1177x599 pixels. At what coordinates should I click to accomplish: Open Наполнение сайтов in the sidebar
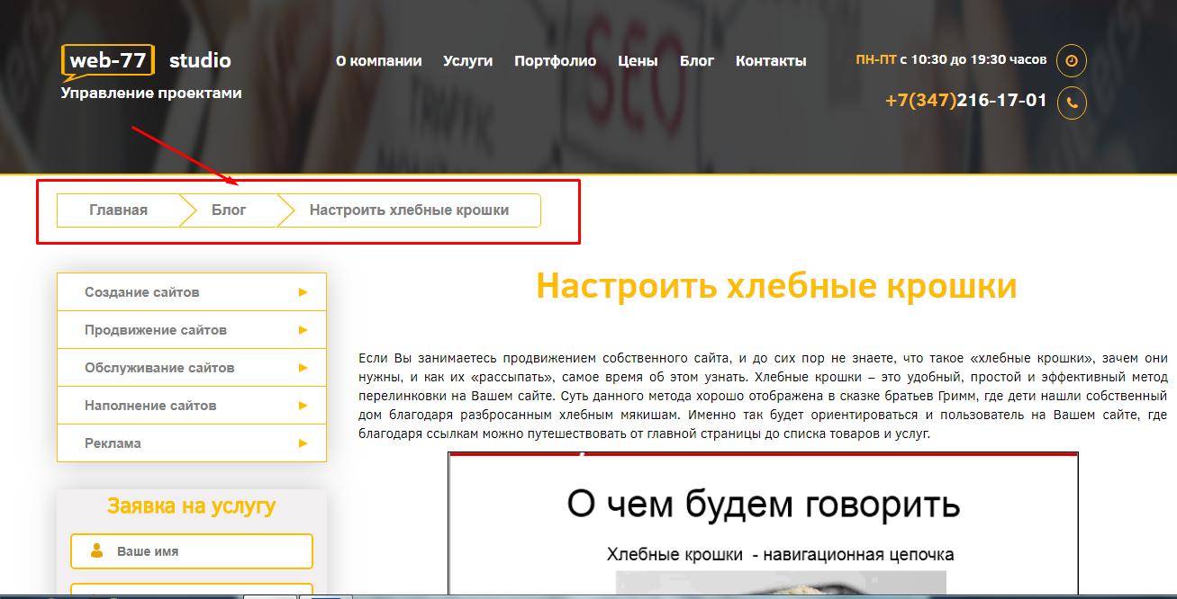[x=192, y=406]
